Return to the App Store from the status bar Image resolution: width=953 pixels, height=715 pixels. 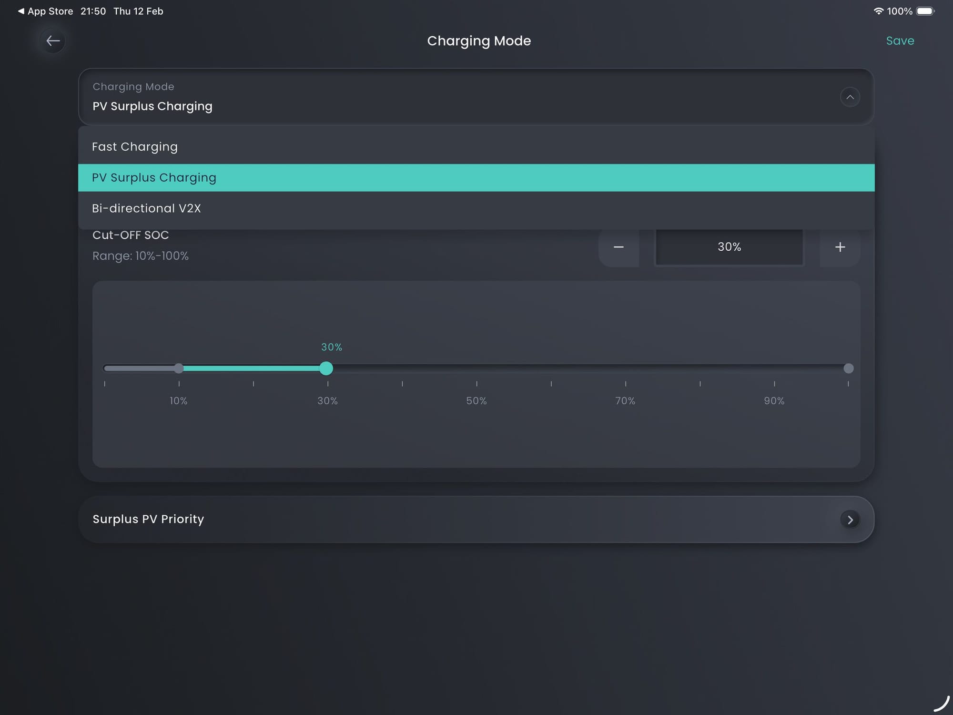(45, 11)
